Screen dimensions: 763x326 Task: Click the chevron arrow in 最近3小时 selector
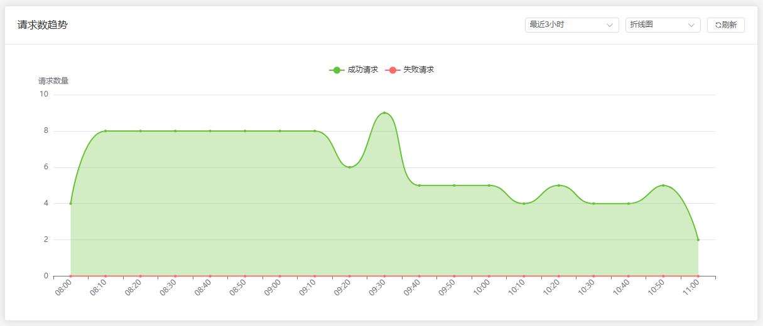click(x=609, y=25)
